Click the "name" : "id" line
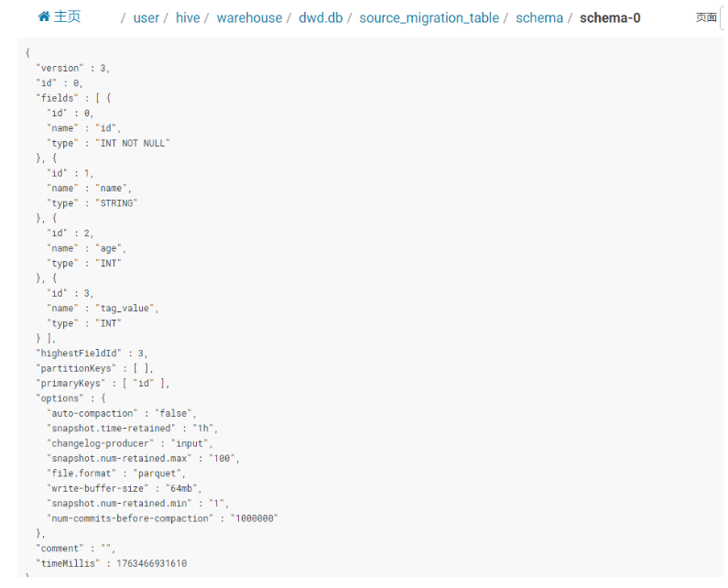The image size is (728, 588). pyautogui.click(x=84, y=128)
